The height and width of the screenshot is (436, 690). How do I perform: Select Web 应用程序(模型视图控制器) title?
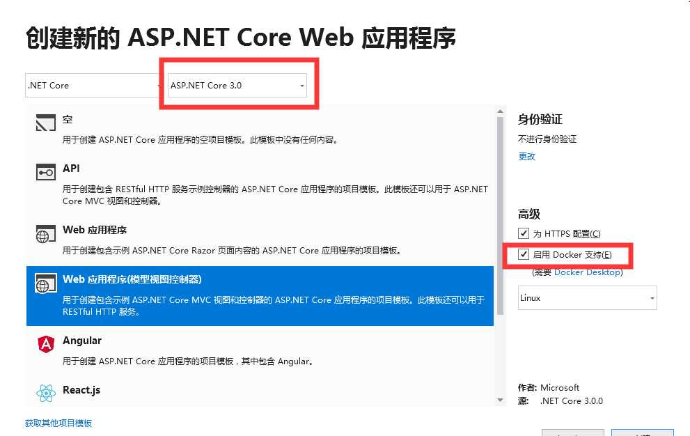tap(132, 279)
